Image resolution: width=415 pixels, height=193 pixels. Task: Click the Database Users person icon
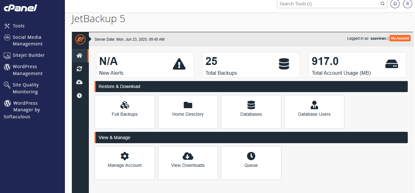[314, 105]
